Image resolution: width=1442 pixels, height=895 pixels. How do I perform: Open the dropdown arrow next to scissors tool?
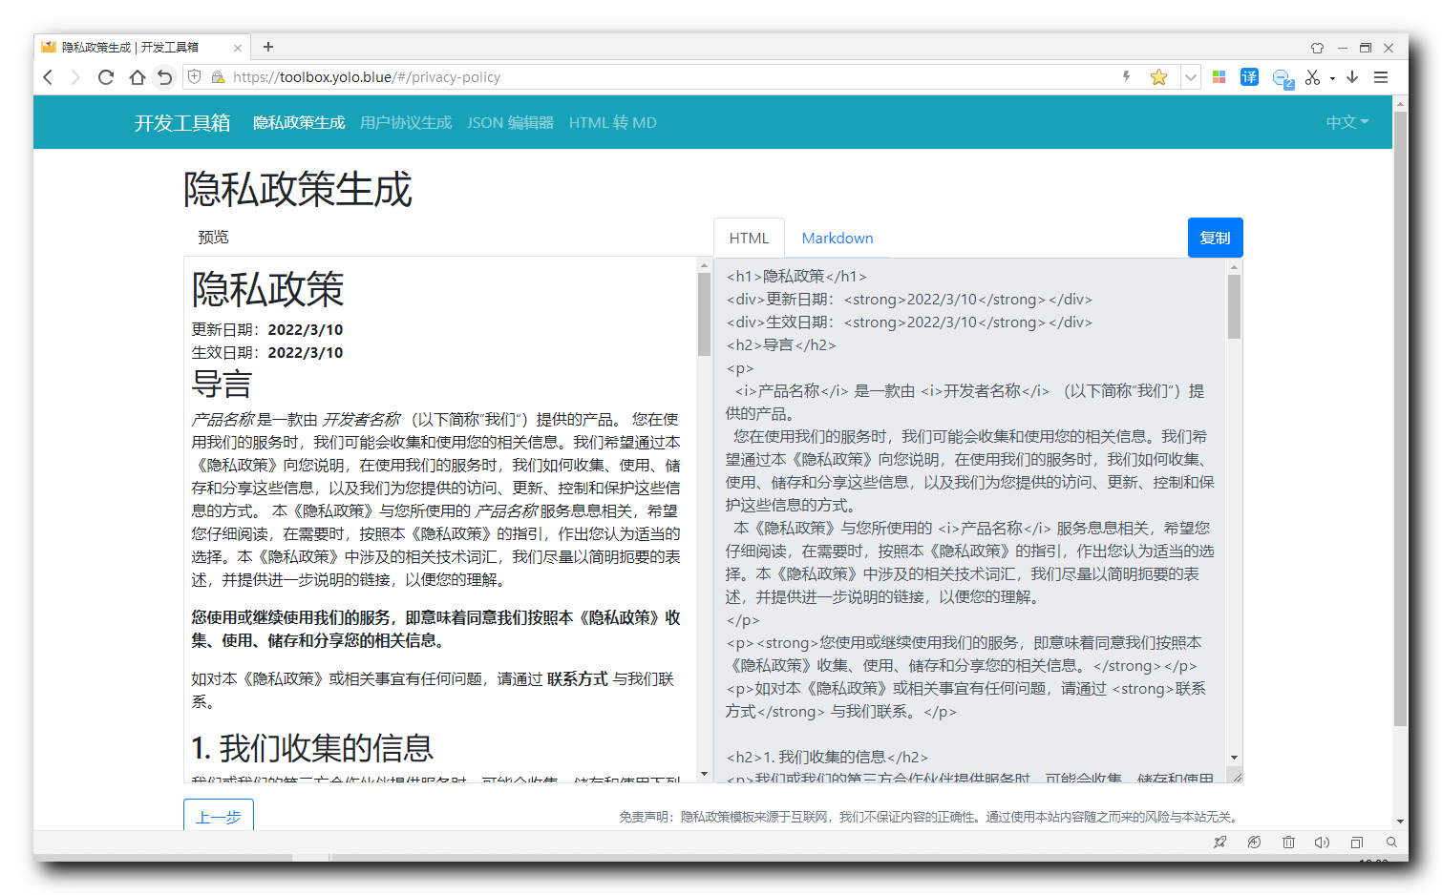pyautogui.click(x=1331, y=77)
